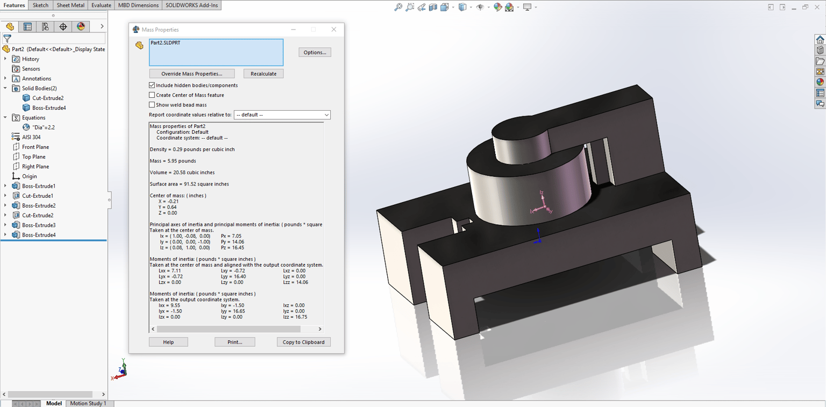Open the coordinate values relative to dropdown
826x407 pixels.
click(282, 115)
